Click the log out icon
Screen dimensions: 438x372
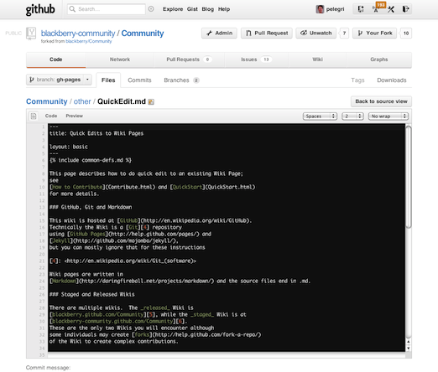(x=405, y=9)
